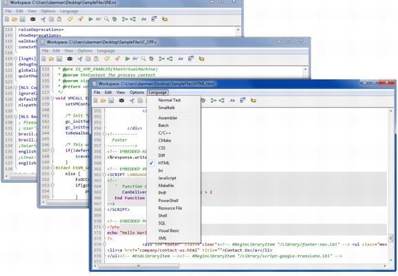398x276 pixels.
Task: Click the black print icon in the HTML.html window toolbar
Action: pyautogui.click(x=121, y=101)
